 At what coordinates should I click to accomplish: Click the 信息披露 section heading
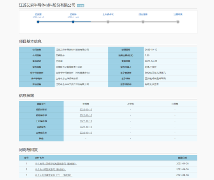[26, 96]
